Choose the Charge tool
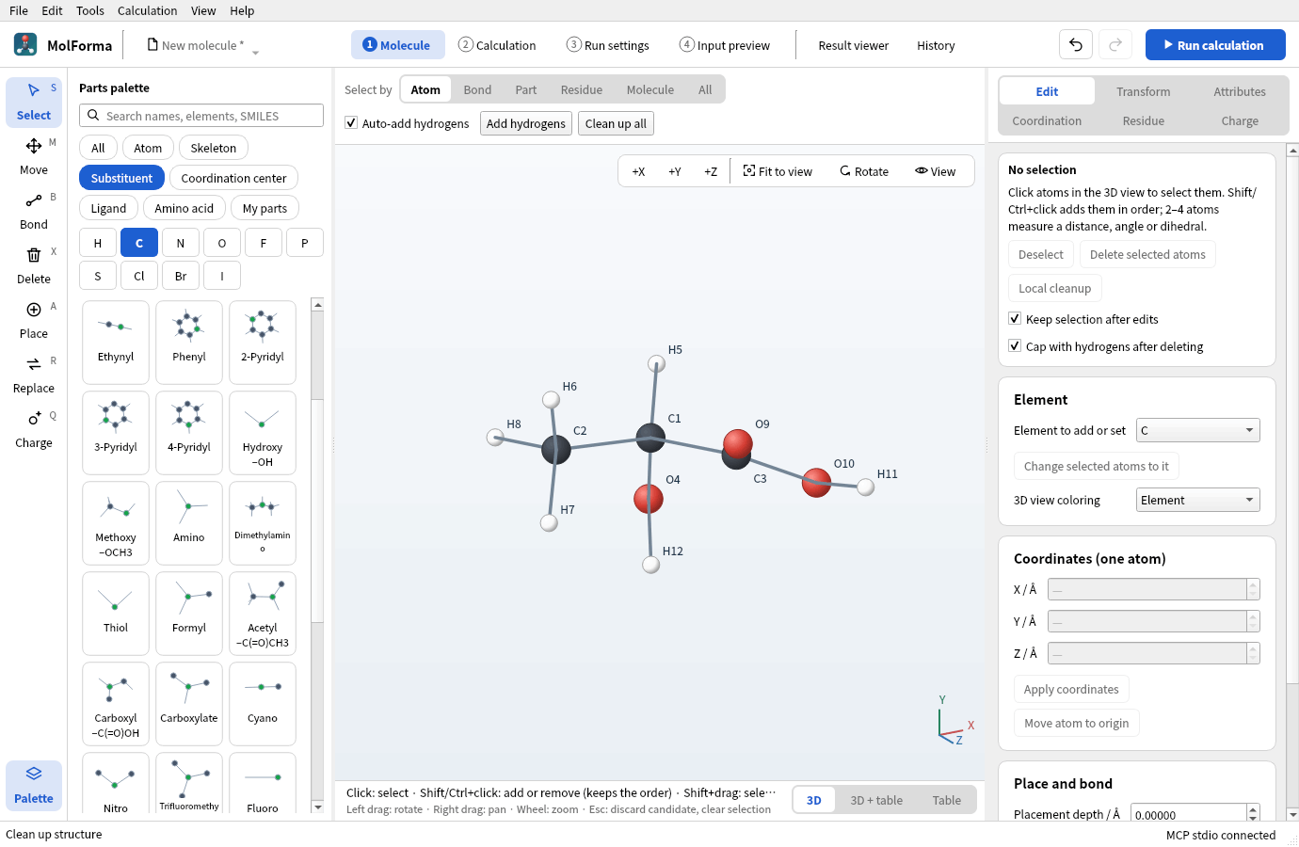1299x847 pixels. 34,429
